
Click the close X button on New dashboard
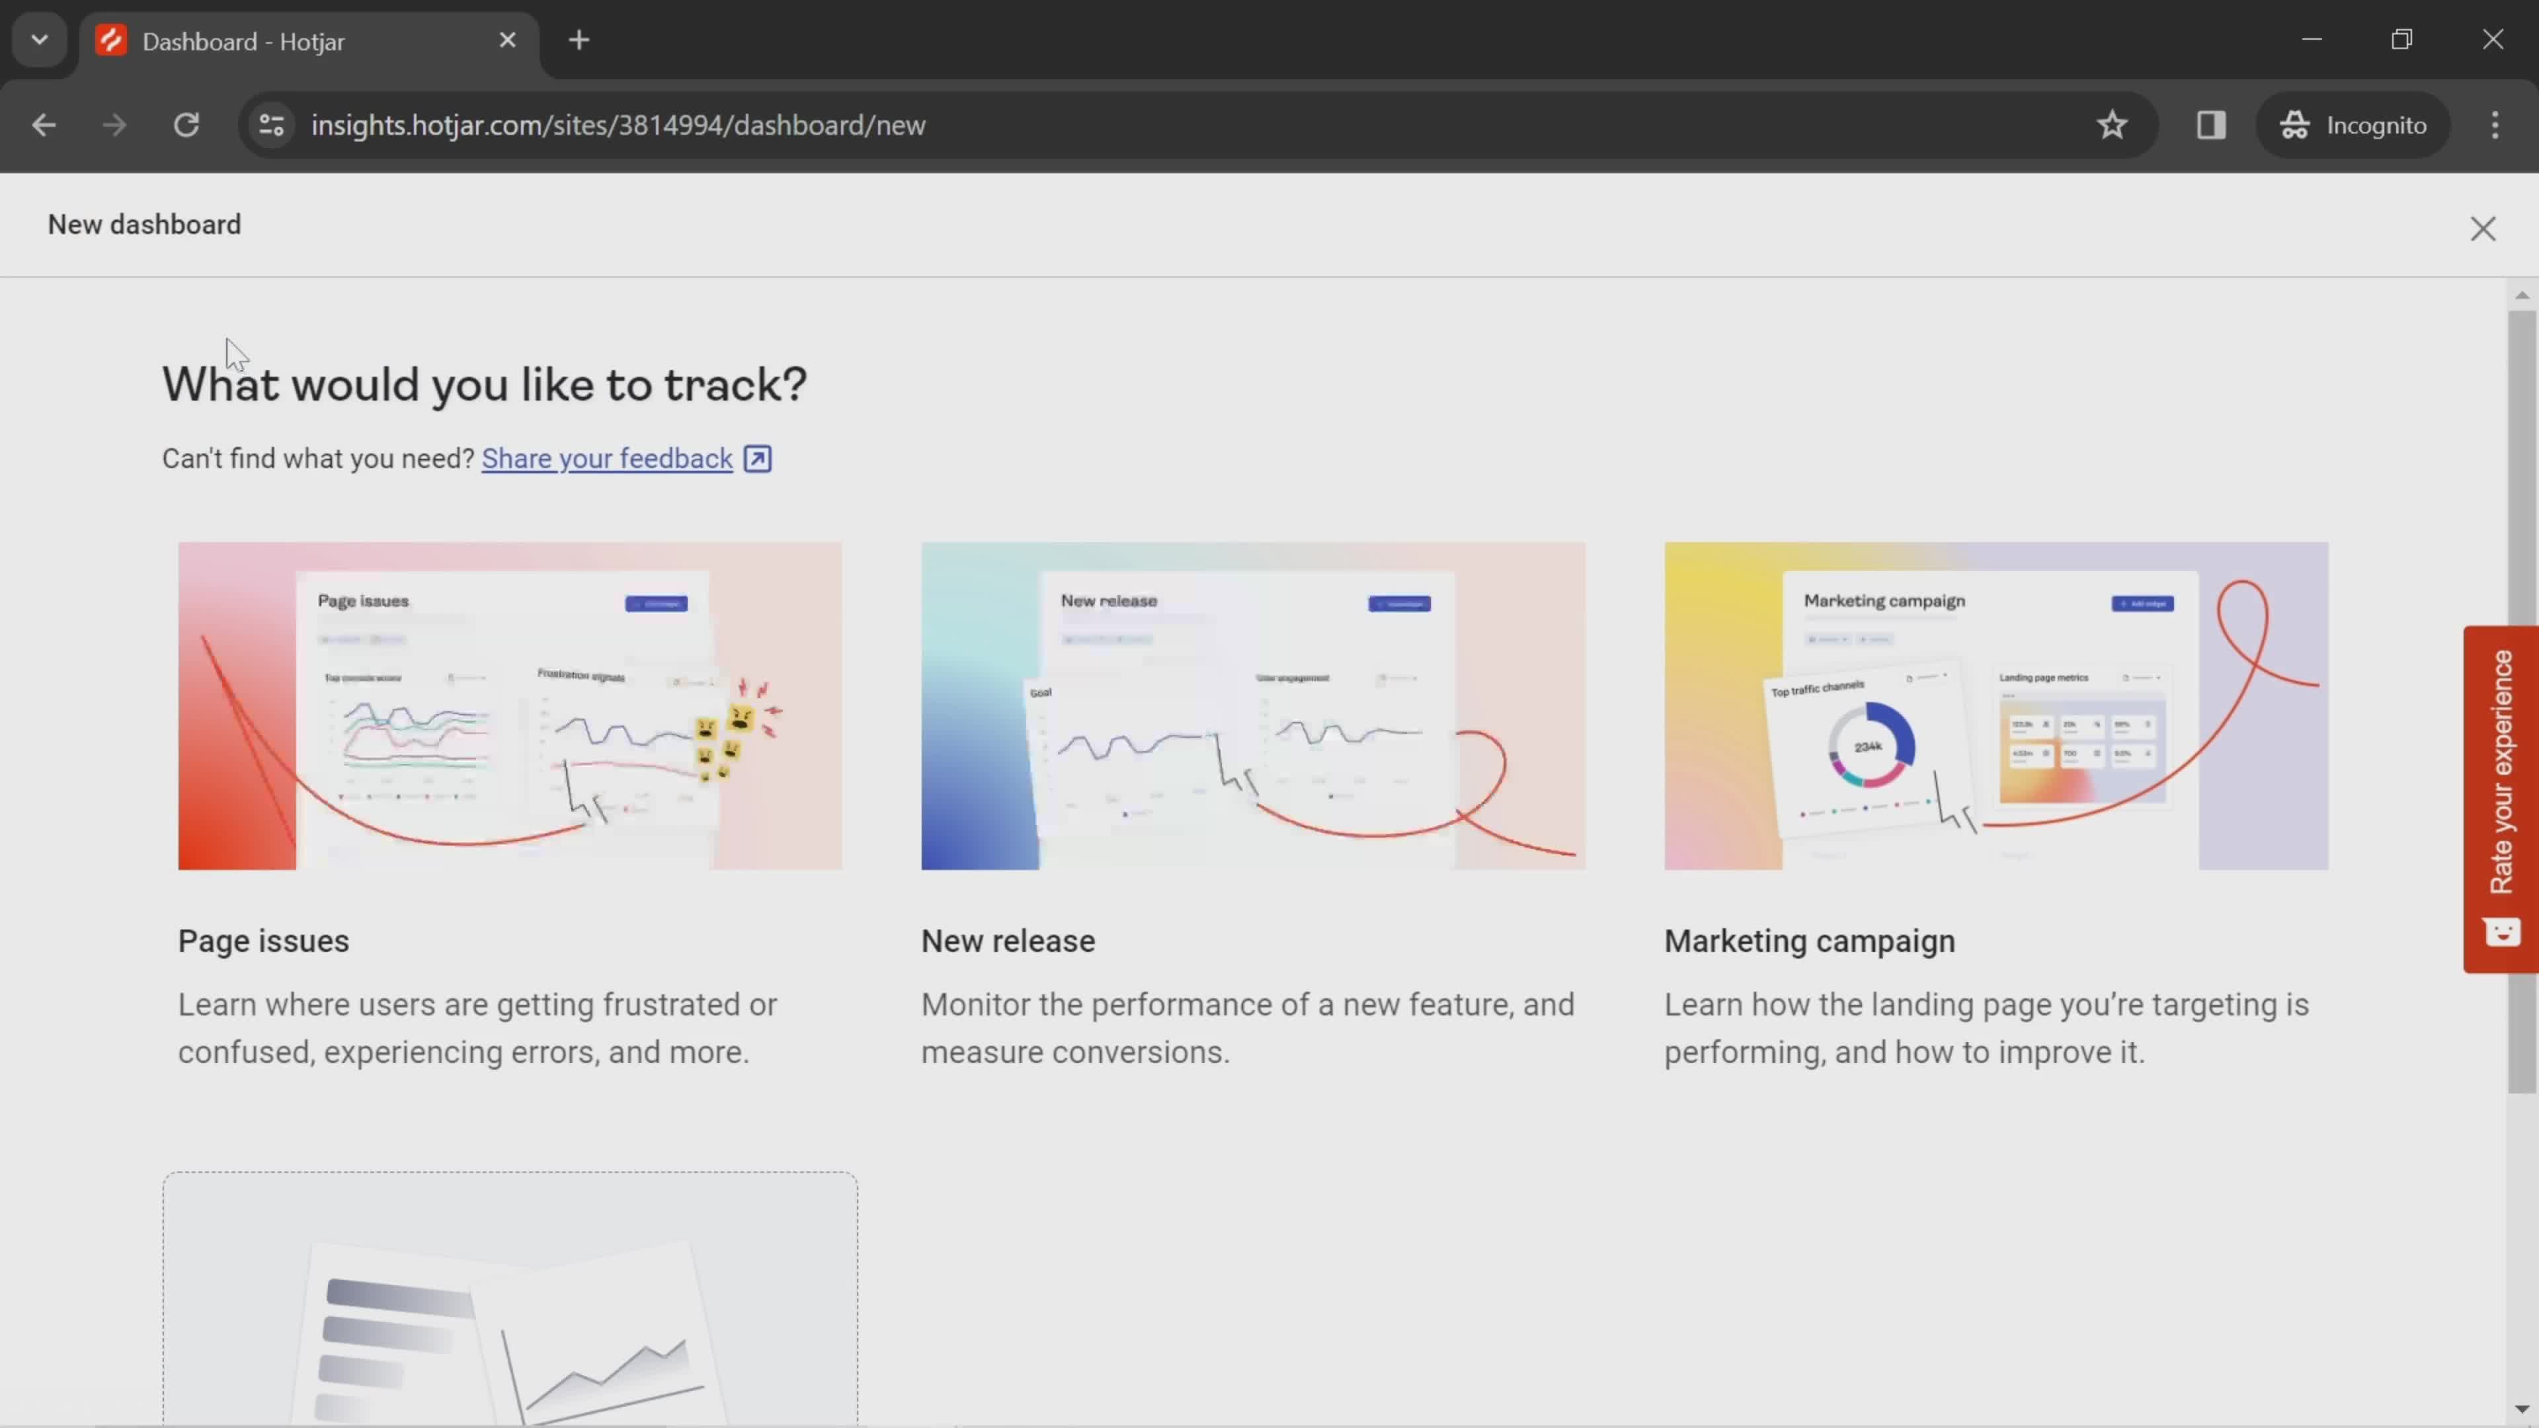pyautogui.click(x=2483, y=228)
